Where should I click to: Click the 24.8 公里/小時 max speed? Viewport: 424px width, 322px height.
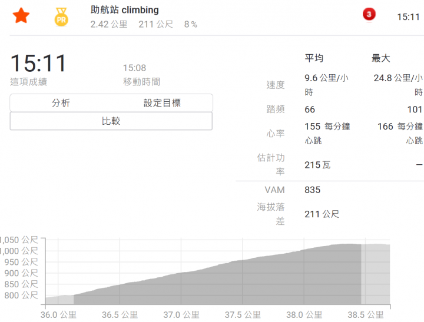point(398,85)
